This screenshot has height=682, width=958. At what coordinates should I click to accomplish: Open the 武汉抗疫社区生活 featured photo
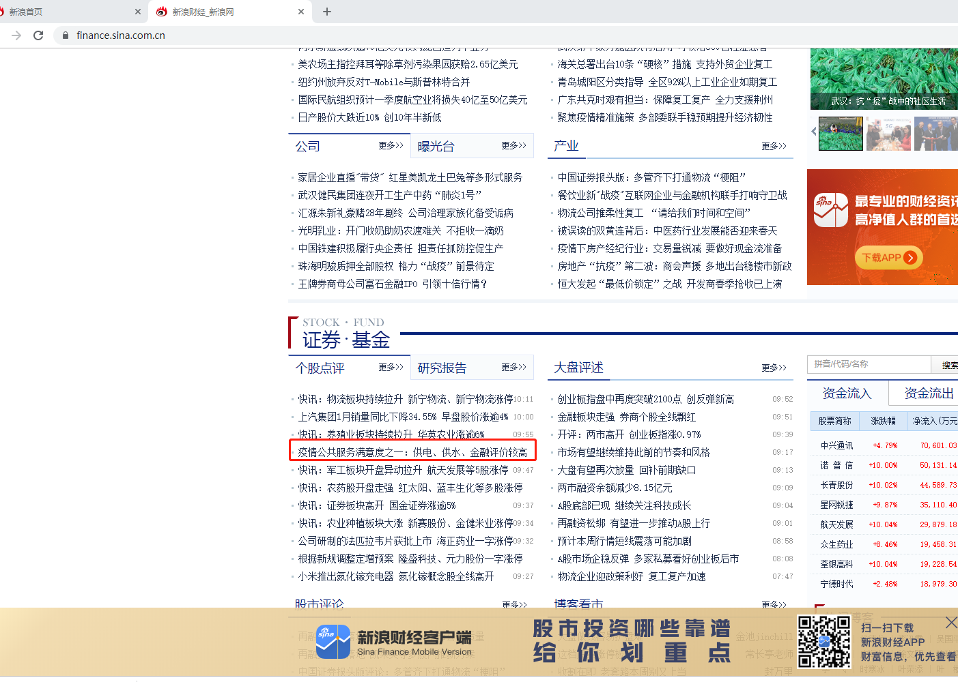pos(884,78)
